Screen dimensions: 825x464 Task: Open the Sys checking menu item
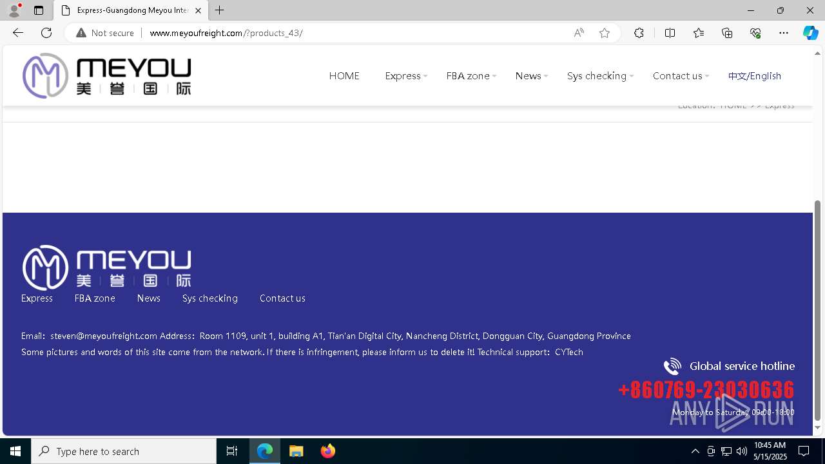597,76
